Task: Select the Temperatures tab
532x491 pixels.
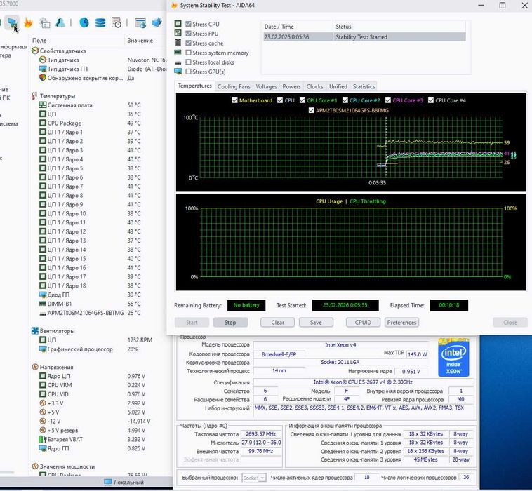Action: (194, 86)
